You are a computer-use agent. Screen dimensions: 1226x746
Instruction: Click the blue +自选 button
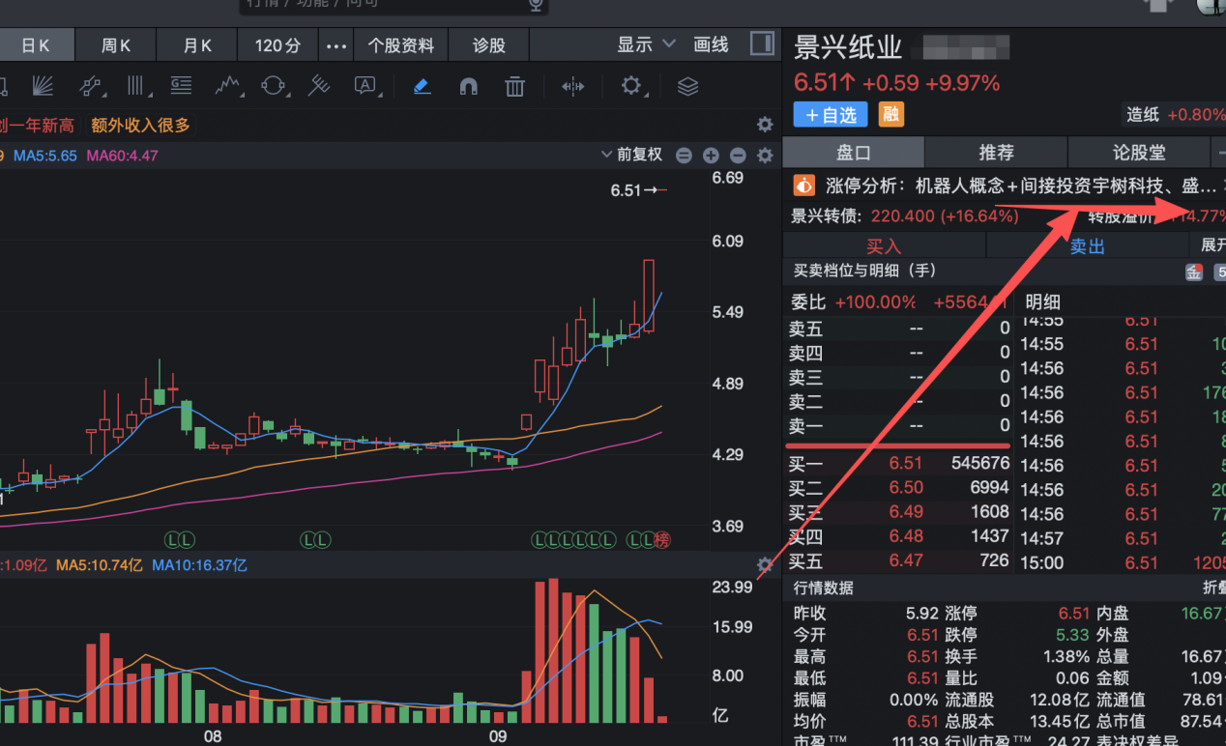click(831, 114)
